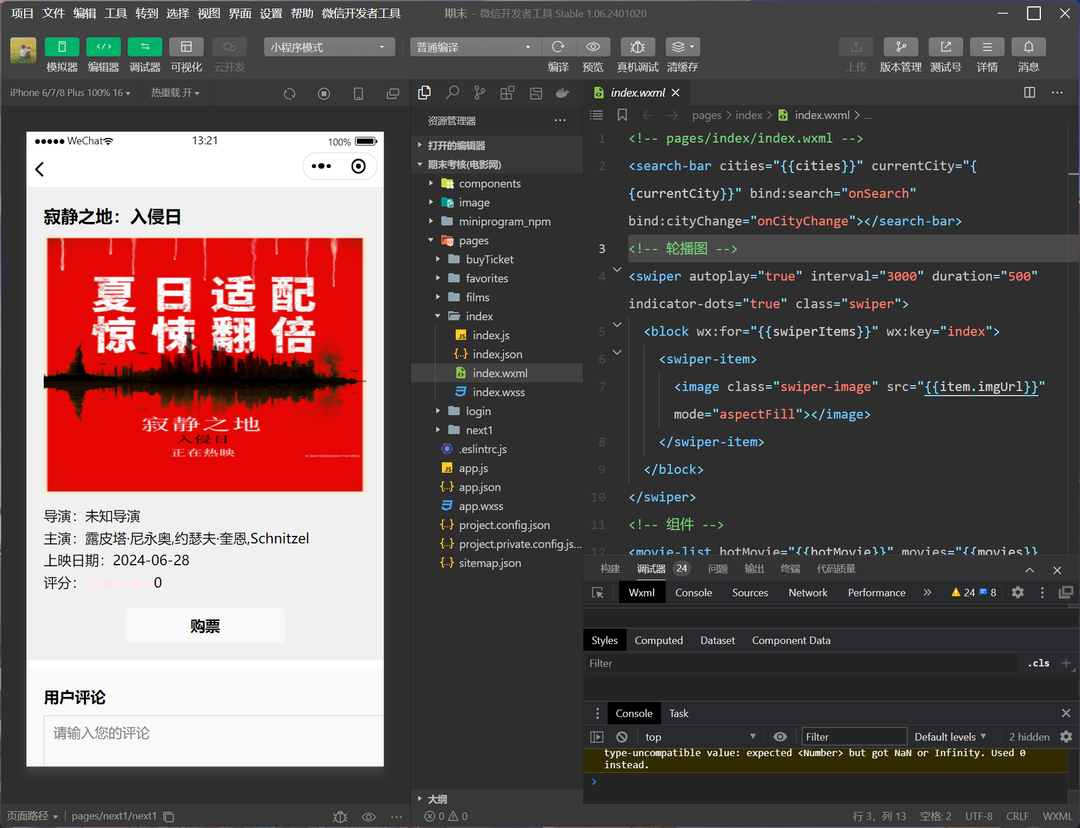The image size is (1080, 828).
Task: Select the Component Data tab
Action: 791,640
